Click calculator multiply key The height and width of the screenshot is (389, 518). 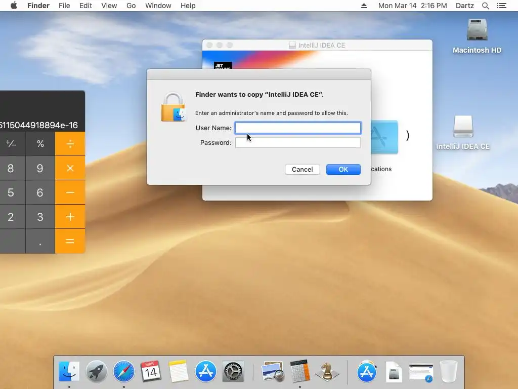point(70,168)
